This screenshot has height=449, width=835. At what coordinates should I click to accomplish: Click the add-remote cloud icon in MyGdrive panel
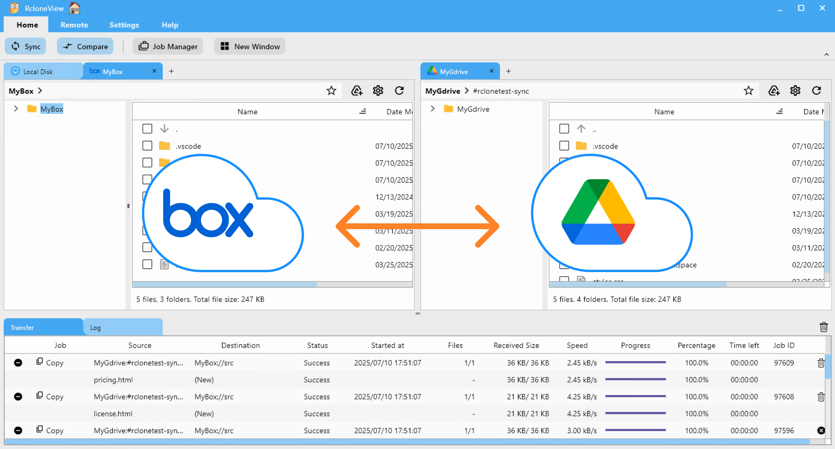point(774,91)
